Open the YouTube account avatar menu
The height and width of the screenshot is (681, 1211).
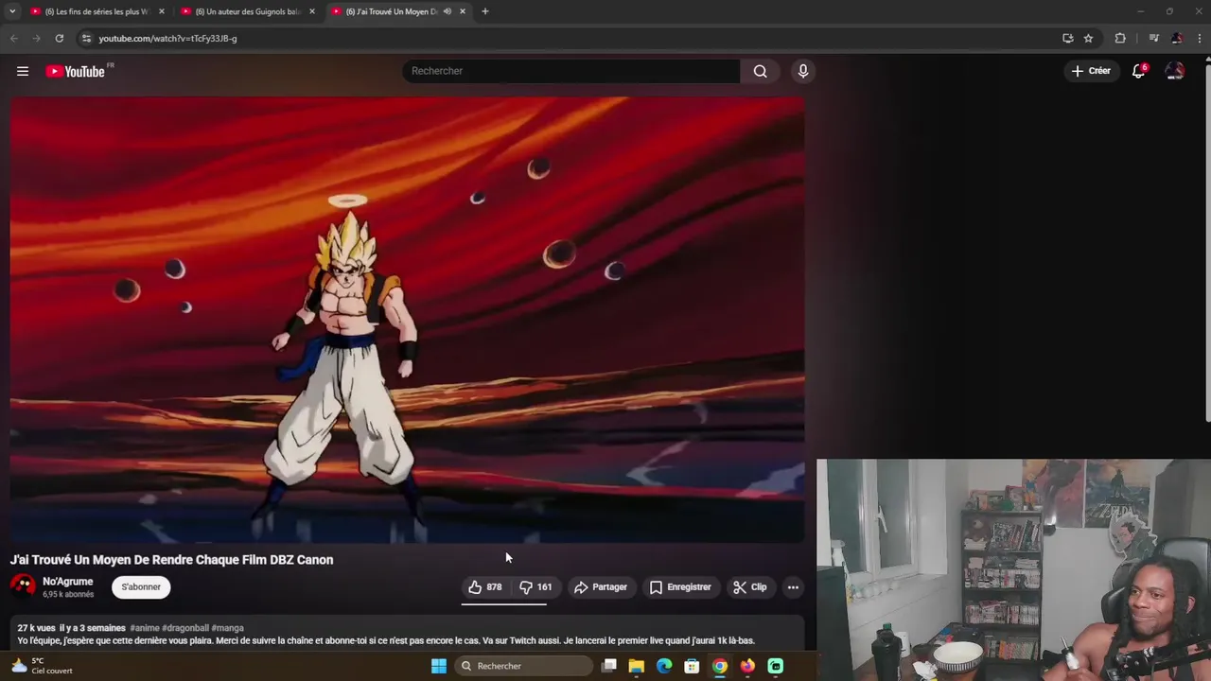pos(1174,71)
